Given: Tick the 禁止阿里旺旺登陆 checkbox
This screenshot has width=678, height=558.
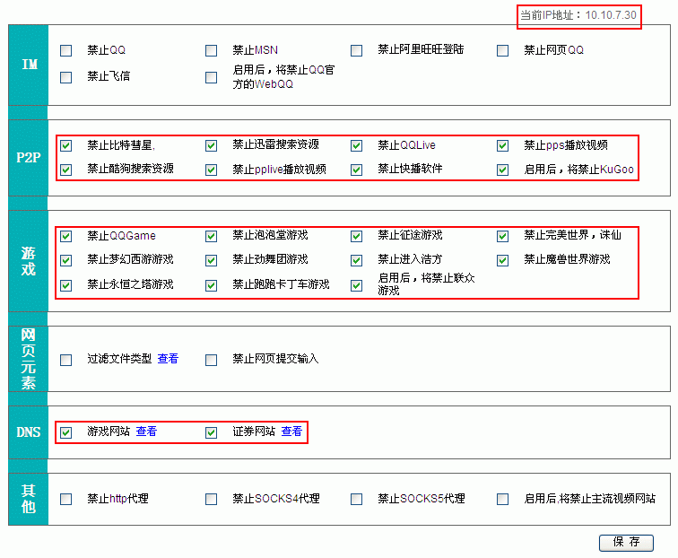Looking at the screenshot, I should click(x=356, y=51).
